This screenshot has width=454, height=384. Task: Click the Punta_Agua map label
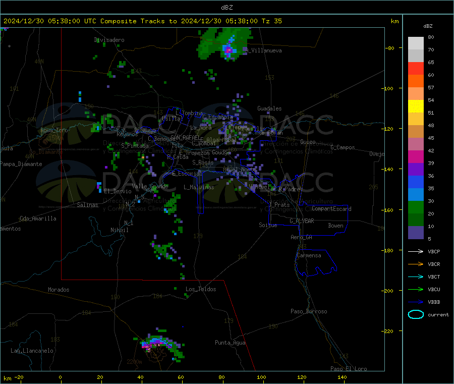click(x=230, y=343)
